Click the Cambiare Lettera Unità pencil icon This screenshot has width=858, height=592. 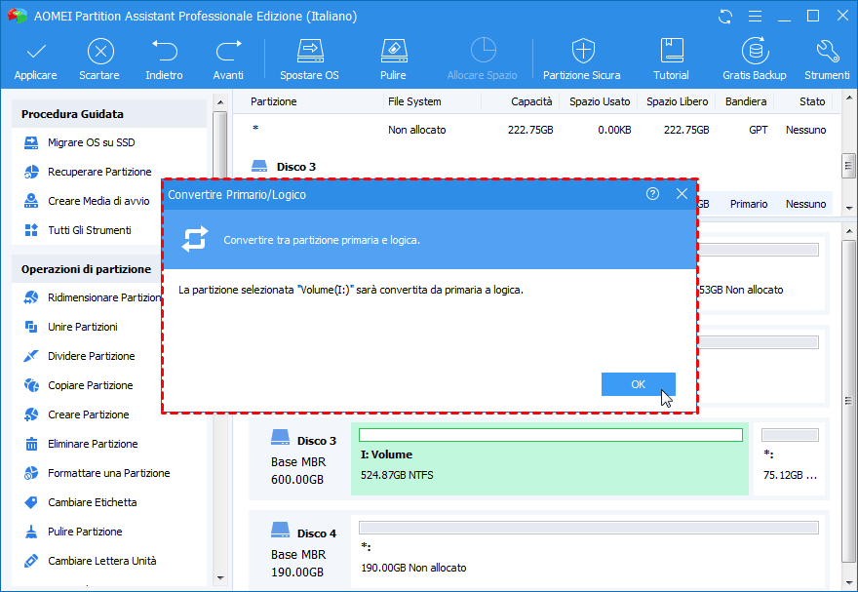(31, 561)
